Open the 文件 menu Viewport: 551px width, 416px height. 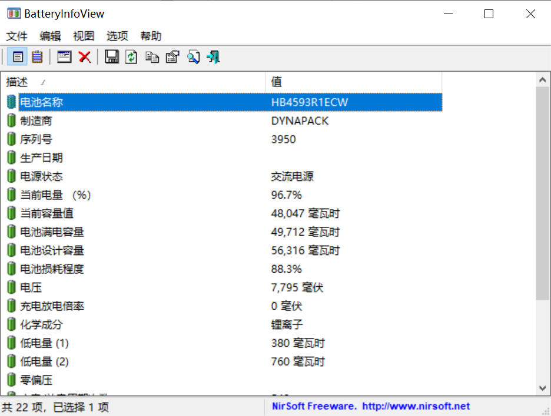coord(16,36)
